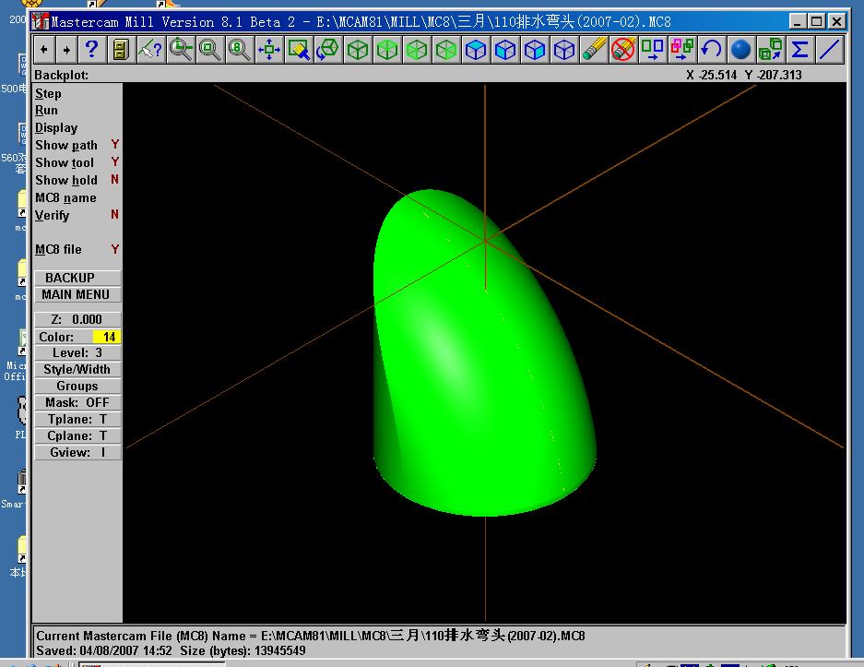Click the X Y coordinate readout
The image size is (864, 667).
click(743, 75)
